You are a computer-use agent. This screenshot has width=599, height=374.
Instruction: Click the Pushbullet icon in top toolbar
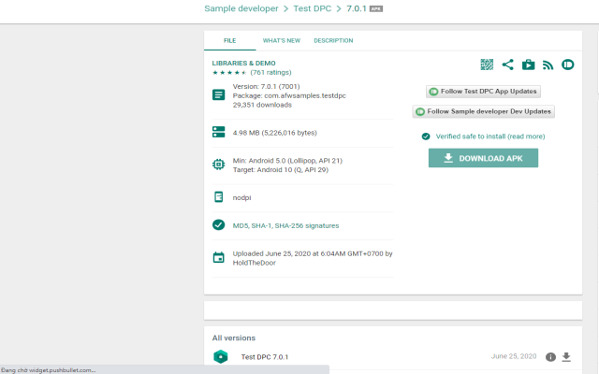[568, 65]
